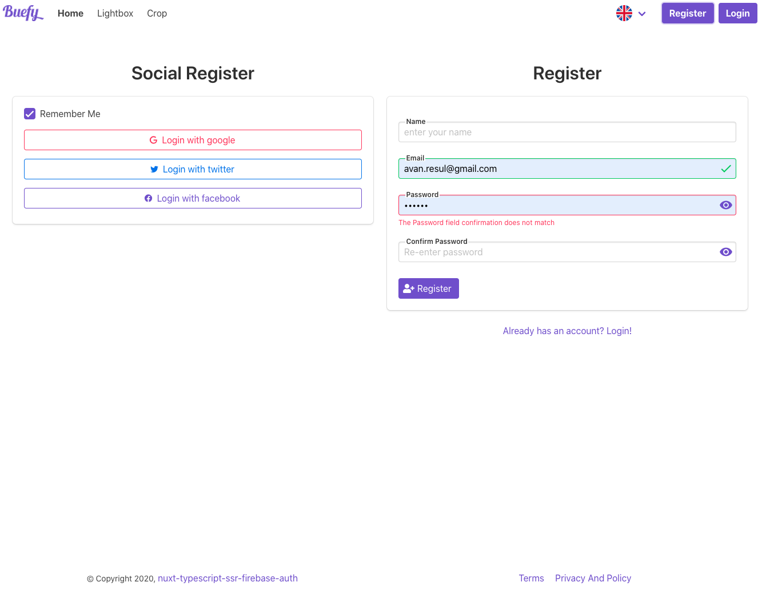Screen dimensions: 762x590
Task: Open the Lightbox menu item
Action: click(x=115, y=13)
